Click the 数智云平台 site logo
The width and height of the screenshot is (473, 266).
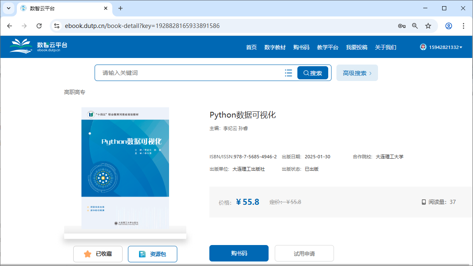(38, 46)
